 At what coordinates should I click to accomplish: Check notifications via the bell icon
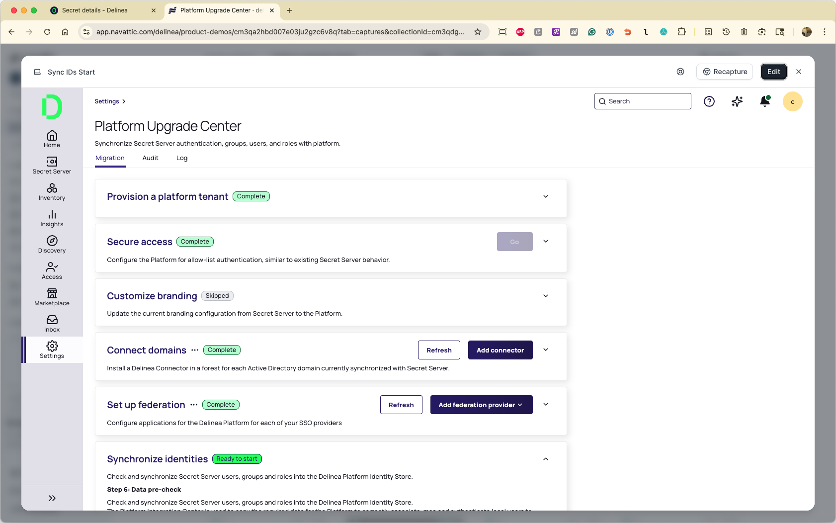pyautogui.click(x=764, y=101)
